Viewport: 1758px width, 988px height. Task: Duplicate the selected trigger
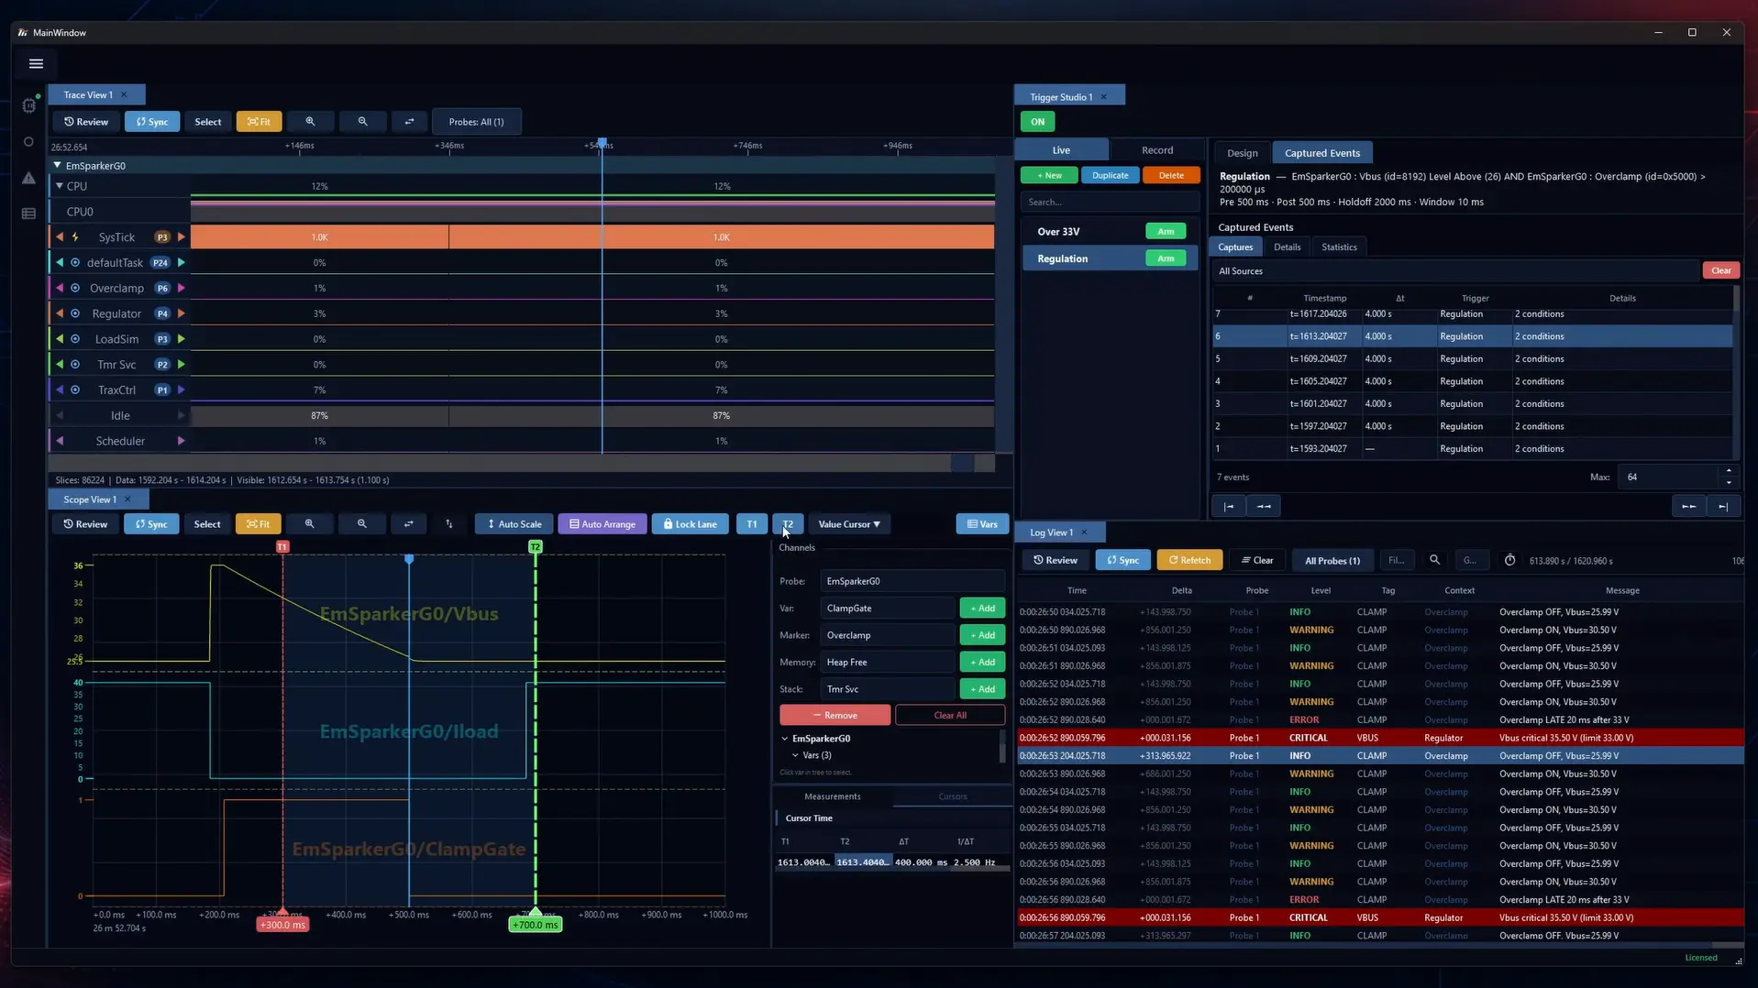click(1110, 175)
